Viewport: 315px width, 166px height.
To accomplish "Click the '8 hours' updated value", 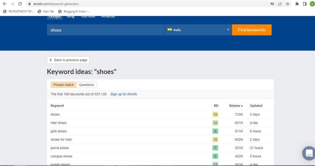I will 255,156.
